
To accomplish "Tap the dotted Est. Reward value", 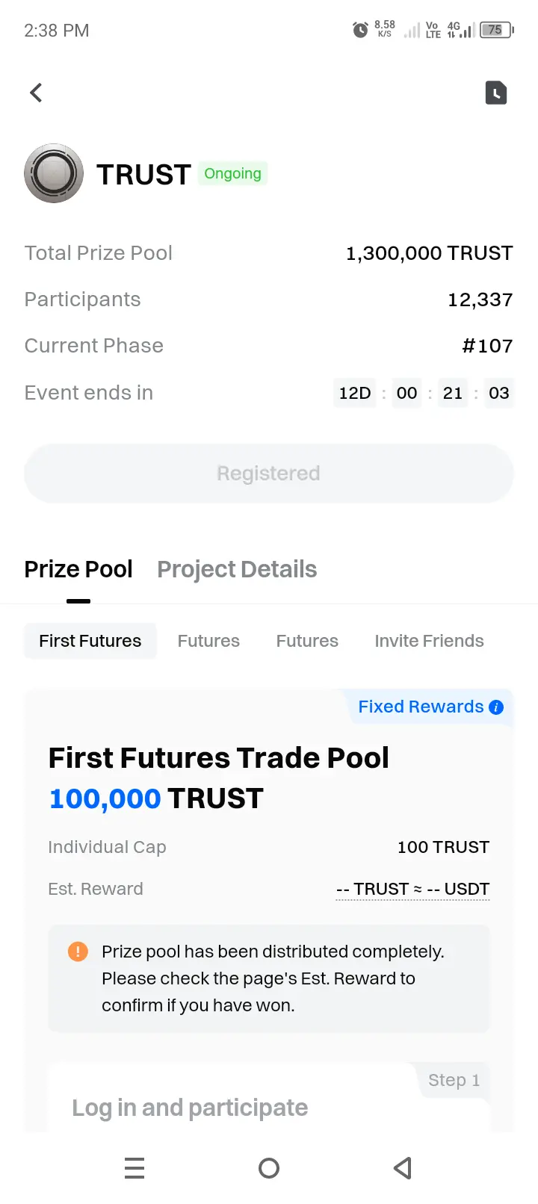I will pyautogui.click(x=413, y=889).
